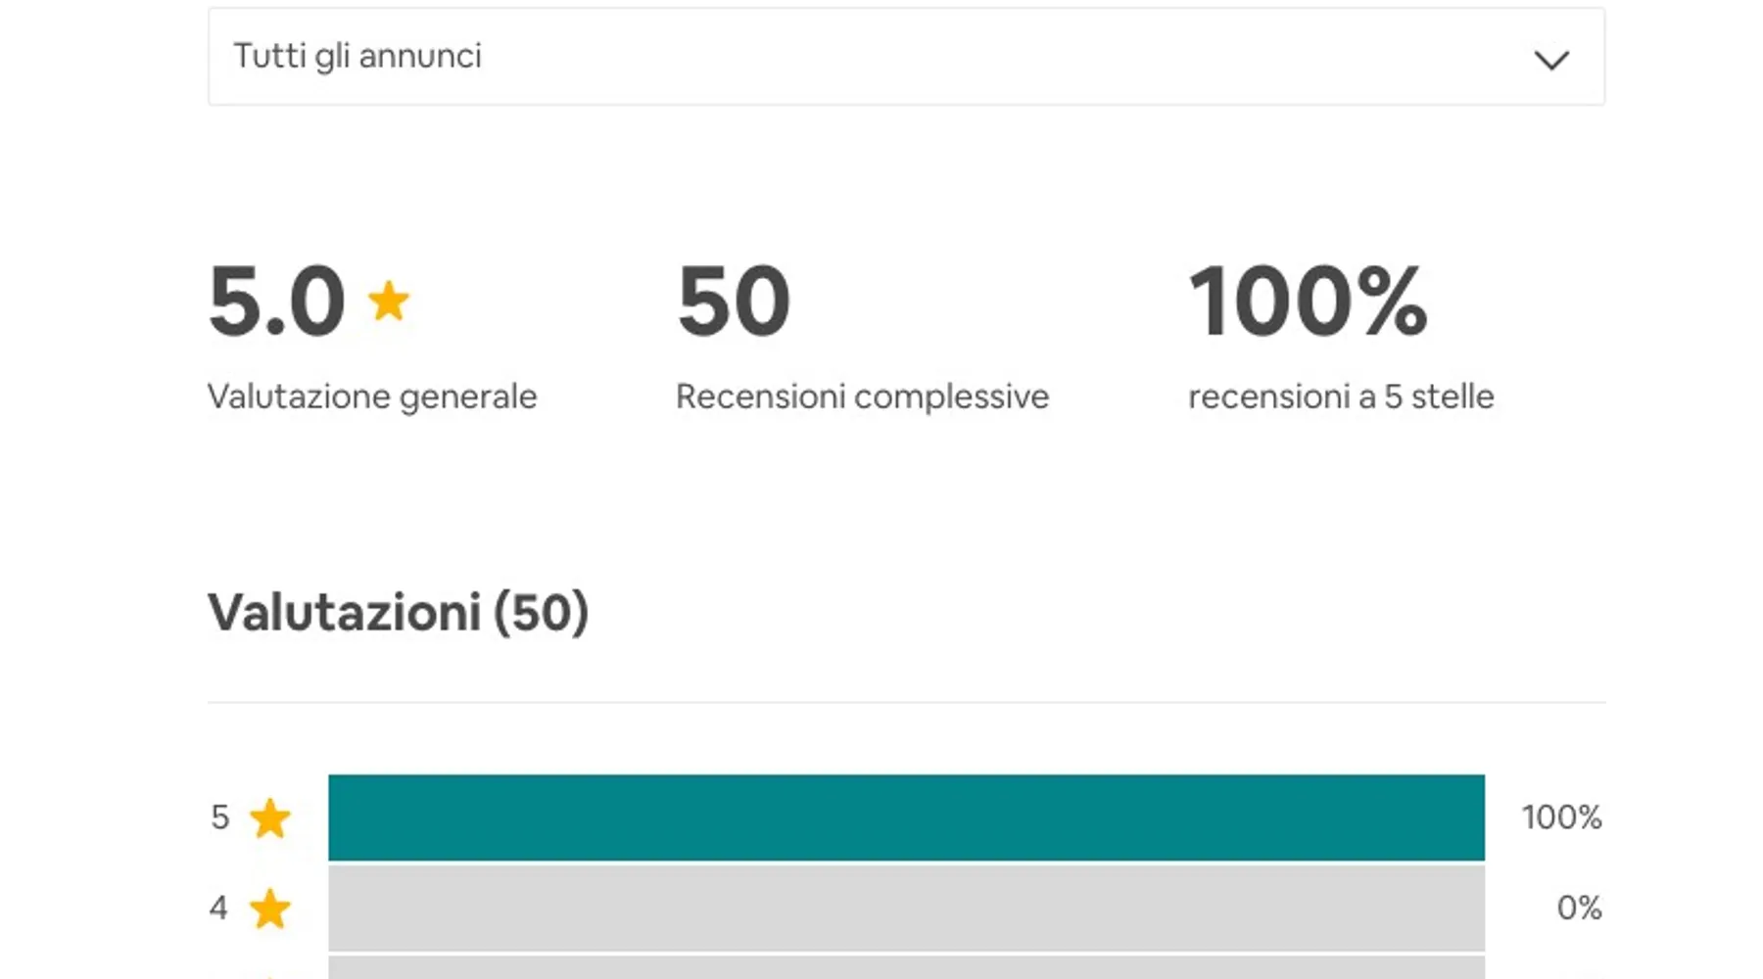1763x979 pixels.
Task: Click the "Valutazioni (50)" heading
Action: pyautogui.click(x=398, y=613)
